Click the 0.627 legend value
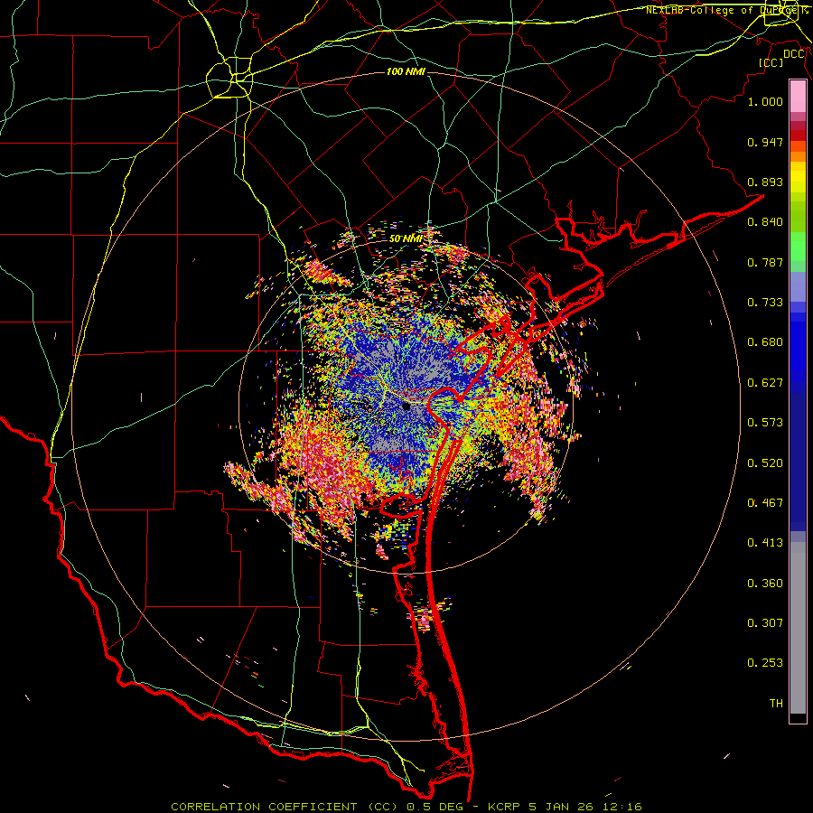 765,383
